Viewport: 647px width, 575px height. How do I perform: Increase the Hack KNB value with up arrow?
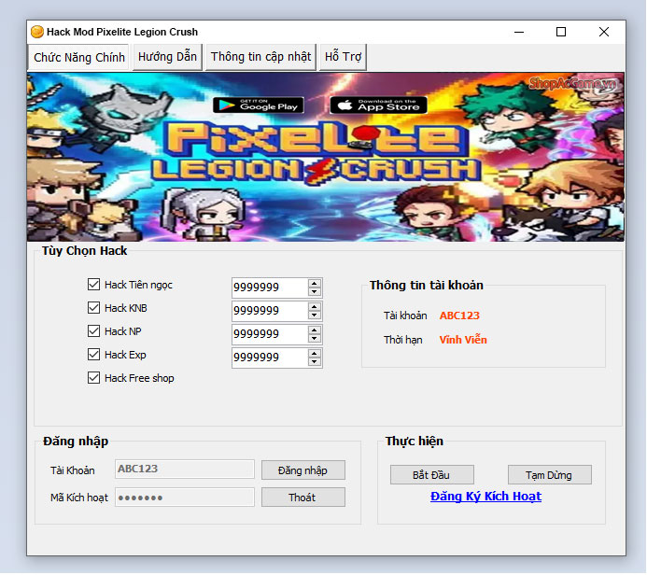pyautogui.click(x=314, y=306)
